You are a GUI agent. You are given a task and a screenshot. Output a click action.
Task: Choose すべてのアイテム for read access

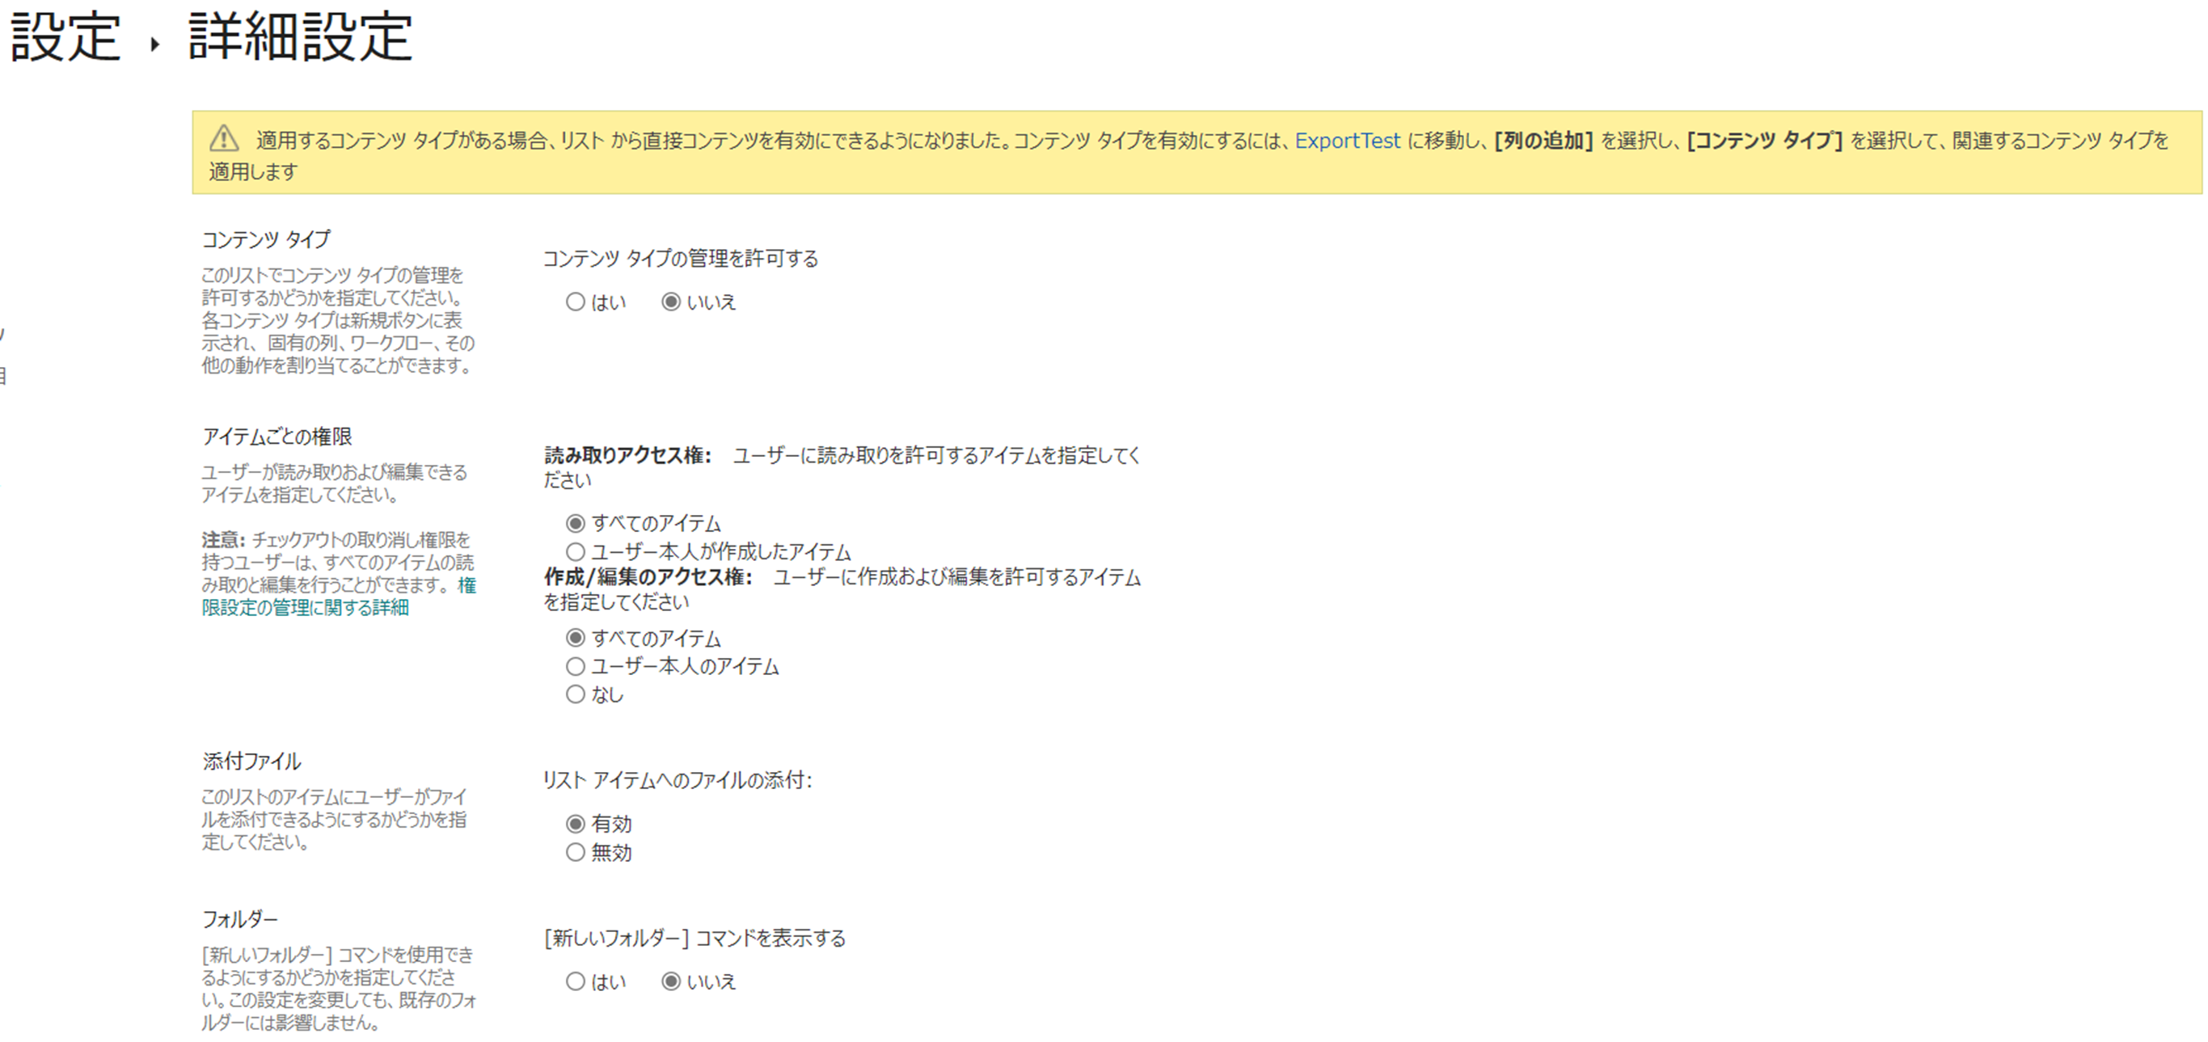tap(575, 523)
